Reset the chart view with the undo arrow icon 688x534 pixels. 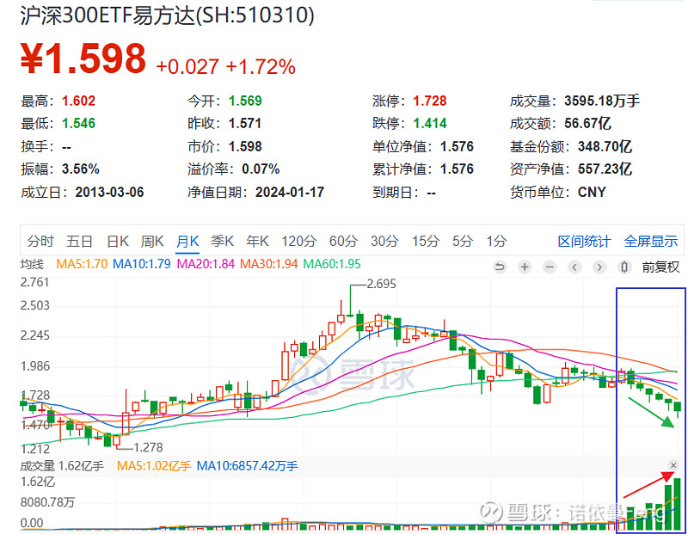coord(500,267)
